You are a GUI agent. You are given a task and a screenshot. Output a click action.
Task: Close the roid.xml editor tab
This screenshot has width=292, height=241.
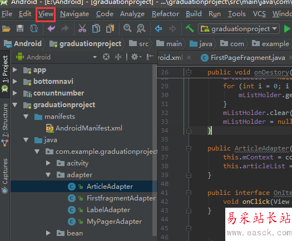point(189,58)
